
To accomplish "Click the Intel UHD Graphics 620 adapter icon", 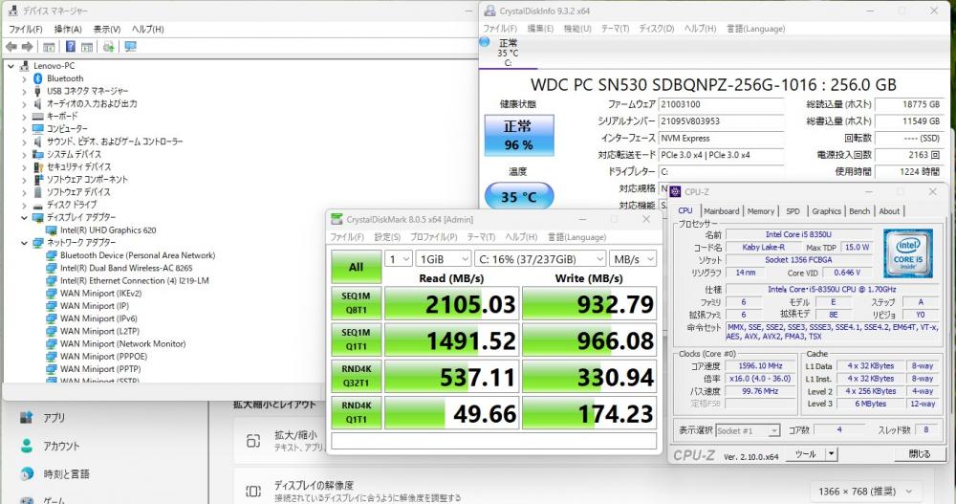I will 52,230.
